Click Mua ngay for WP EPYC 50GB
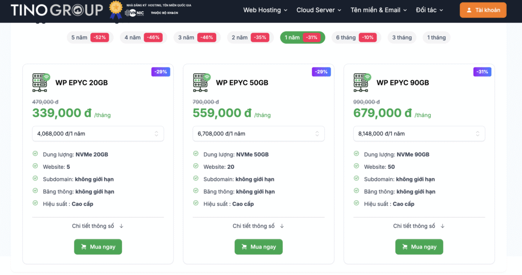Image resolution: width=522 pixels, height=275 pixels. click(258, 247)
